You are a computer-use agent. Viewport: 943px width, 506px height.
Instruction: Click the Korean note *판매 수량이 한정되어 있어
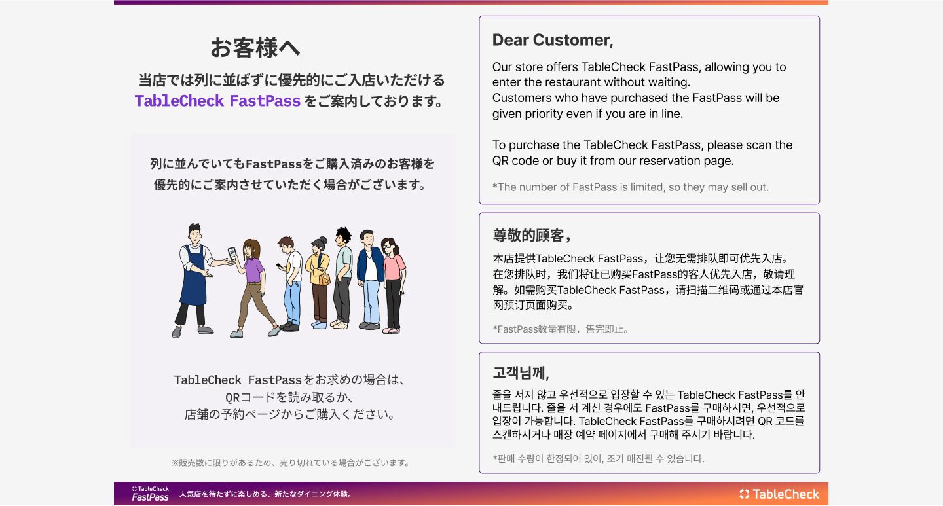[x=599, y=459]
